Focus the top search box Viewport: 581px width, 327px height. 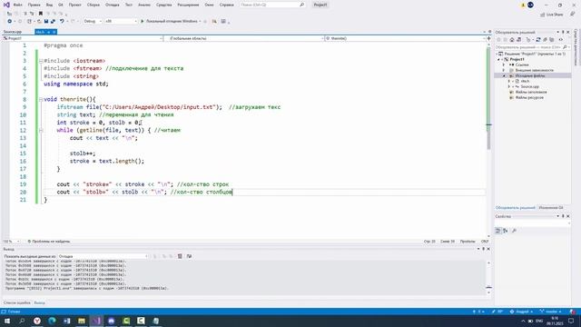(272, 5)
